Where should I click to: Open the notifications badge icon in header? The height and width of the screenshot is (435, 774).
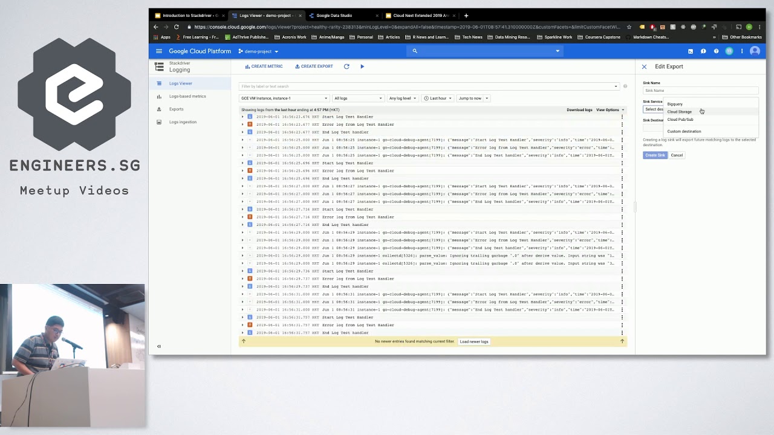point(729,51)
